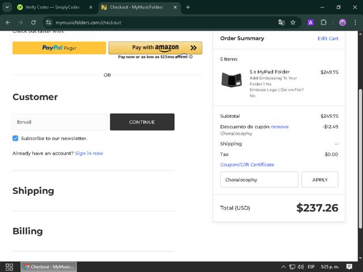Open notification center icon
The height and width of the screenshot is (272, 363).
pos(349,267)
